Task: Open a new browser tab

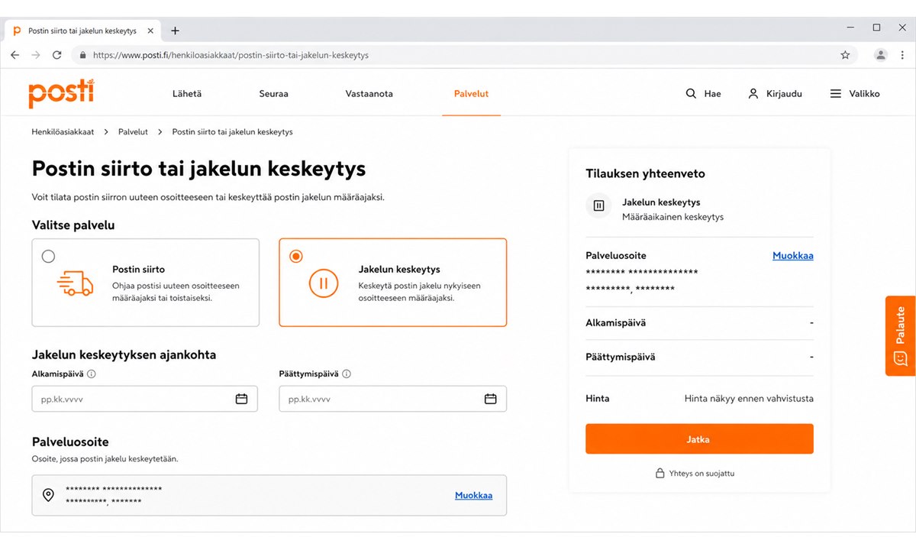Action: coord(175,31)
